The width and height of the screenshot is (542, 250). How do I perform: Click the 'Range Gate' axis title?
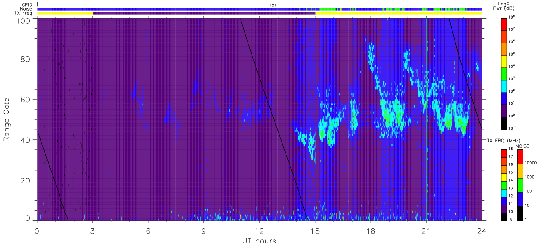7,119
